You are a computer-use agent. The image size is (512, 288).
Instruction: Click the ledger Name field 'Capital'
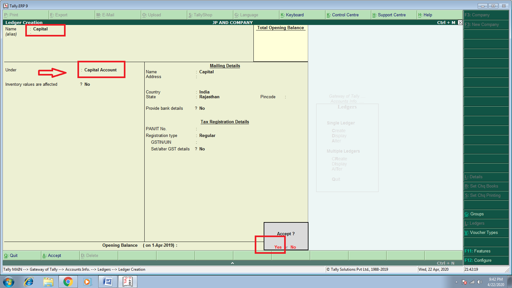click(x=40, y=29)
